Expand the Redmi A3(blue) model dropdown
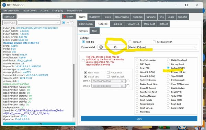 163,47
